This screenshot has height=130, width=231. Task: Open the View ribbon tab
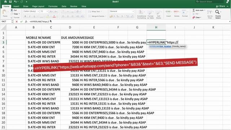84,6
